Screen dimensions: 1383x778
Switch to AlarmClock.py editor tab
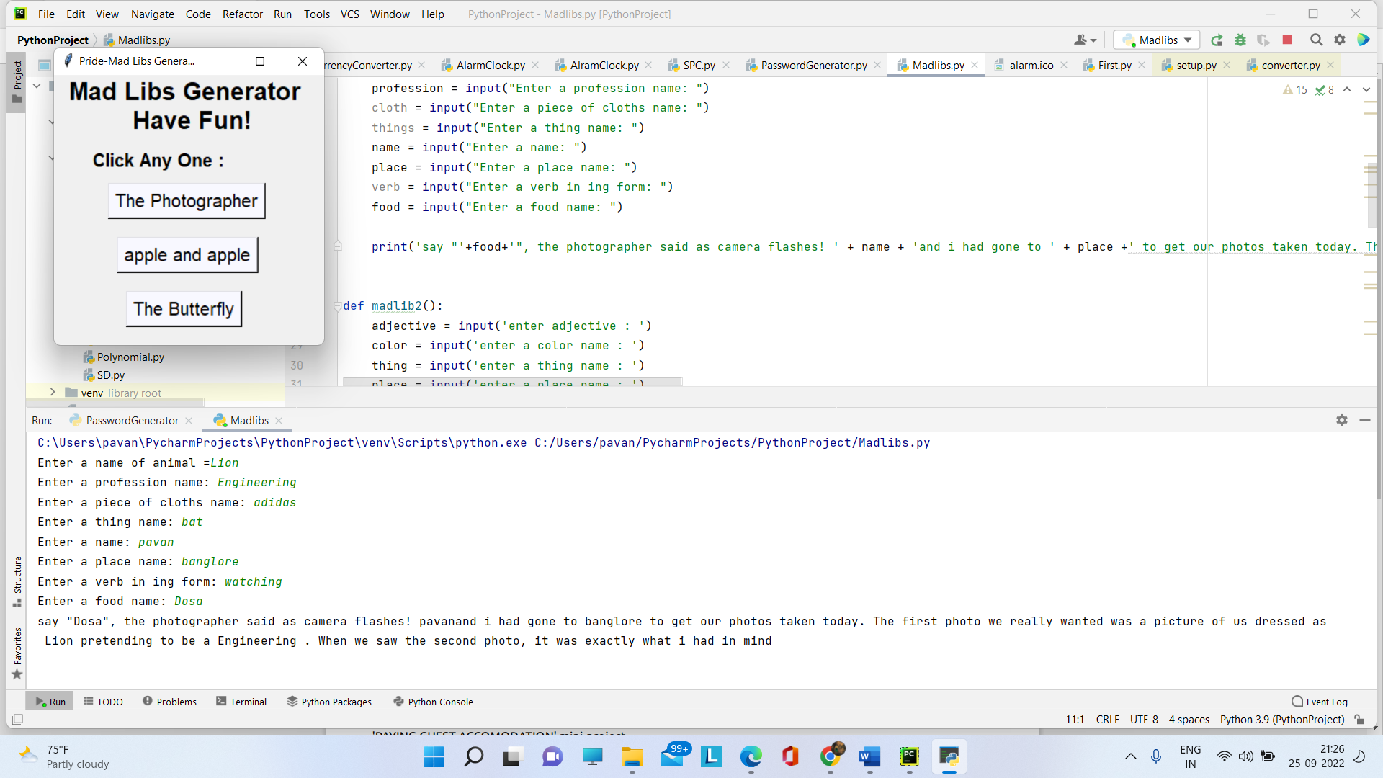490,66
